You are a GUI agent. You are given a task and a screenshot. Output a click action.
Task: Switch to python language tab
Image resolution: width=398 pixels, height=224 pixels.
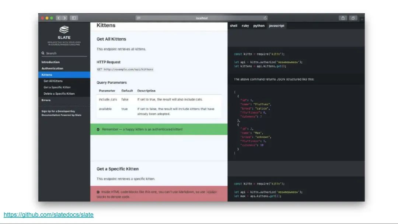click(259, 26)
